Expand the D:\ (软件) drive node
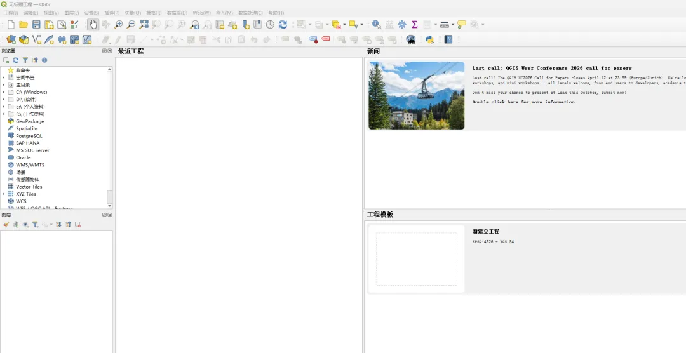This screenshot has height=353, width=686. pos(4,99)
